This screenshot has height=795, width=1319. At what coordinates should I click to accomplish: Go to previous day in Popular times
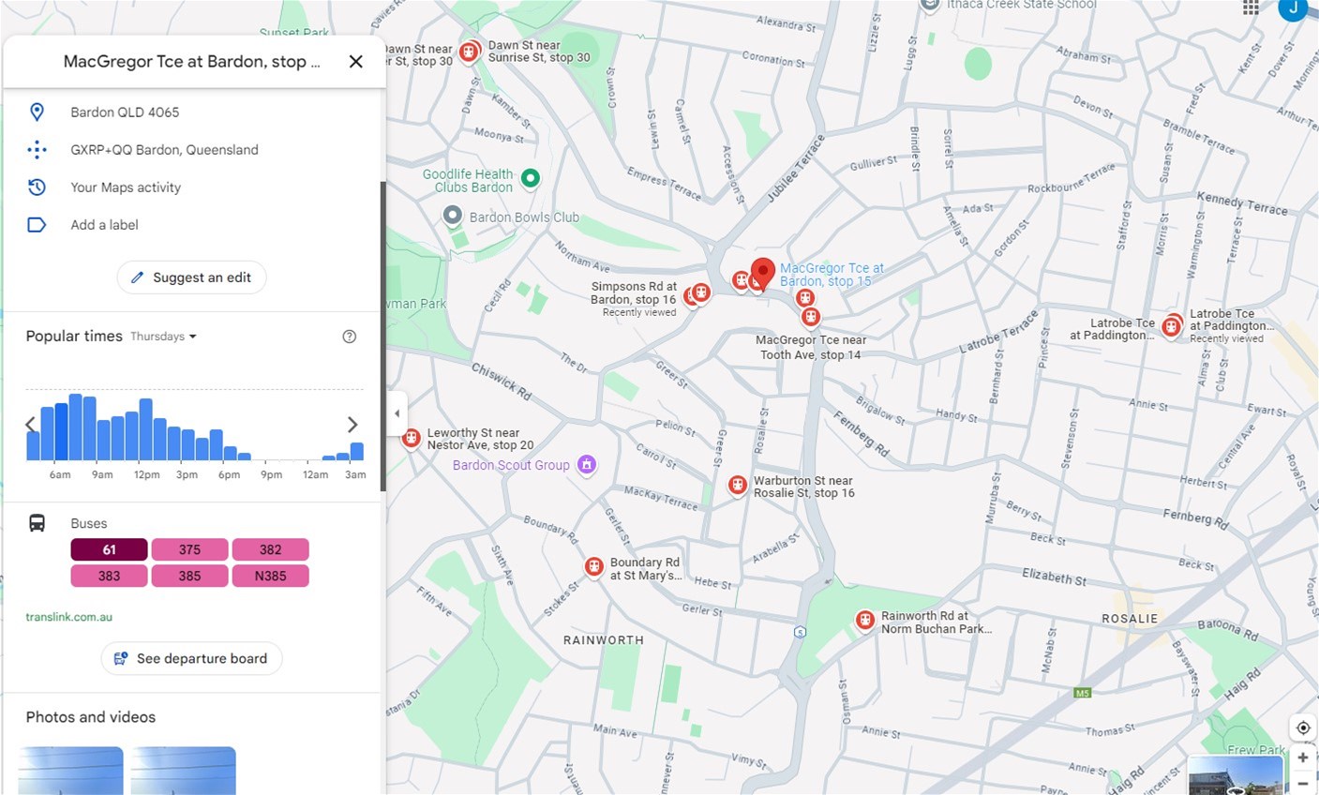(x=30, y=425)
